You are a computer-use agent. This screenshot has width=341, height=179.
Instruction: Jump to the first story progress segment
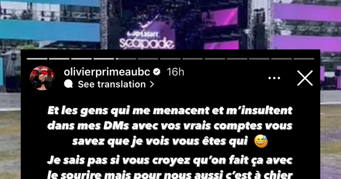(x=37, y=59)
